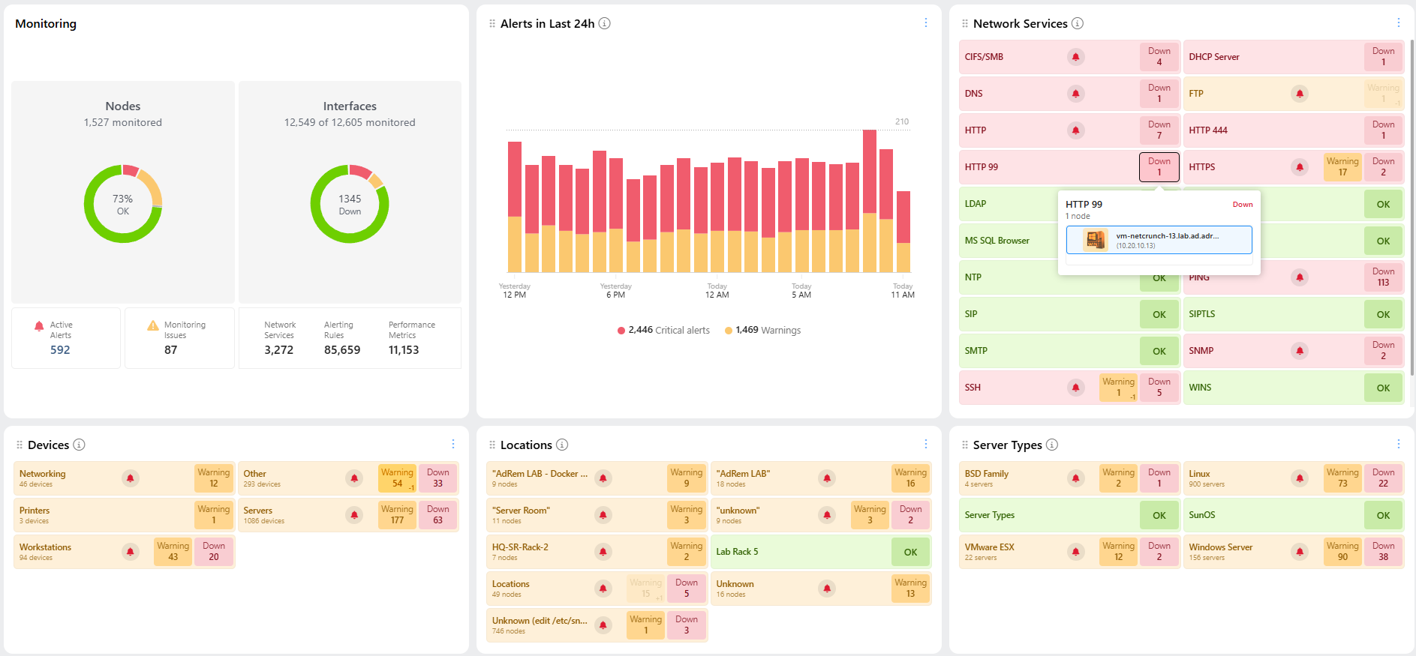Click the Servers Warning 177 badge
Image resolution: width=1416 pixels, height=656 pixels.
(x=397, y=515)
